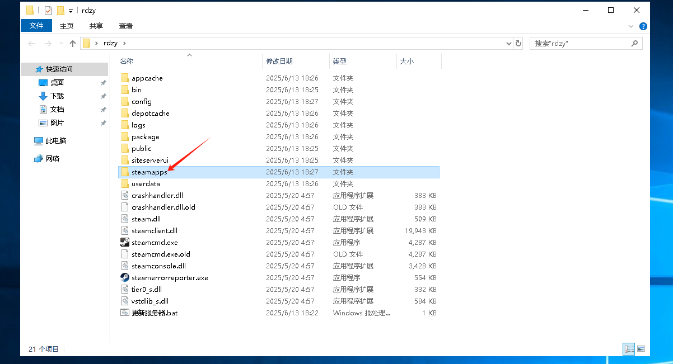Click the crashhandler.dll.old file icon

tap(125, 207)
